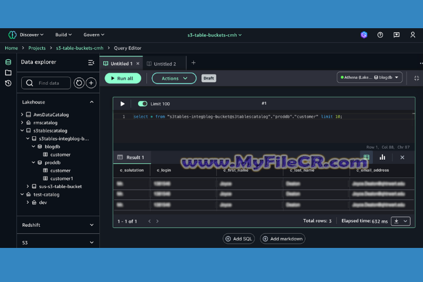Expand the AwsDataCatalog node
The height and width of the screenshot is (282, 423).
[x=22, y=115]
